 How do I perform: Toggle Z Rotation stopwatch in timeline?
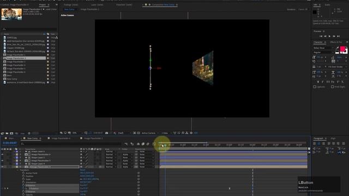click(x=23, y=192)
